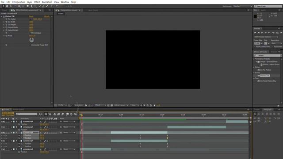Image resolution: width=283 pixels, height=159 pixels.
Task: Toggle Full Screen checkbox in Preview
Action: pyautogui.click(x=273, y=47)
